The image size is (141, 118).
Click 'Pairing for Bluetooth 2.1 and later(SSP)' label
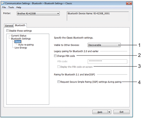tap(74, 74)
